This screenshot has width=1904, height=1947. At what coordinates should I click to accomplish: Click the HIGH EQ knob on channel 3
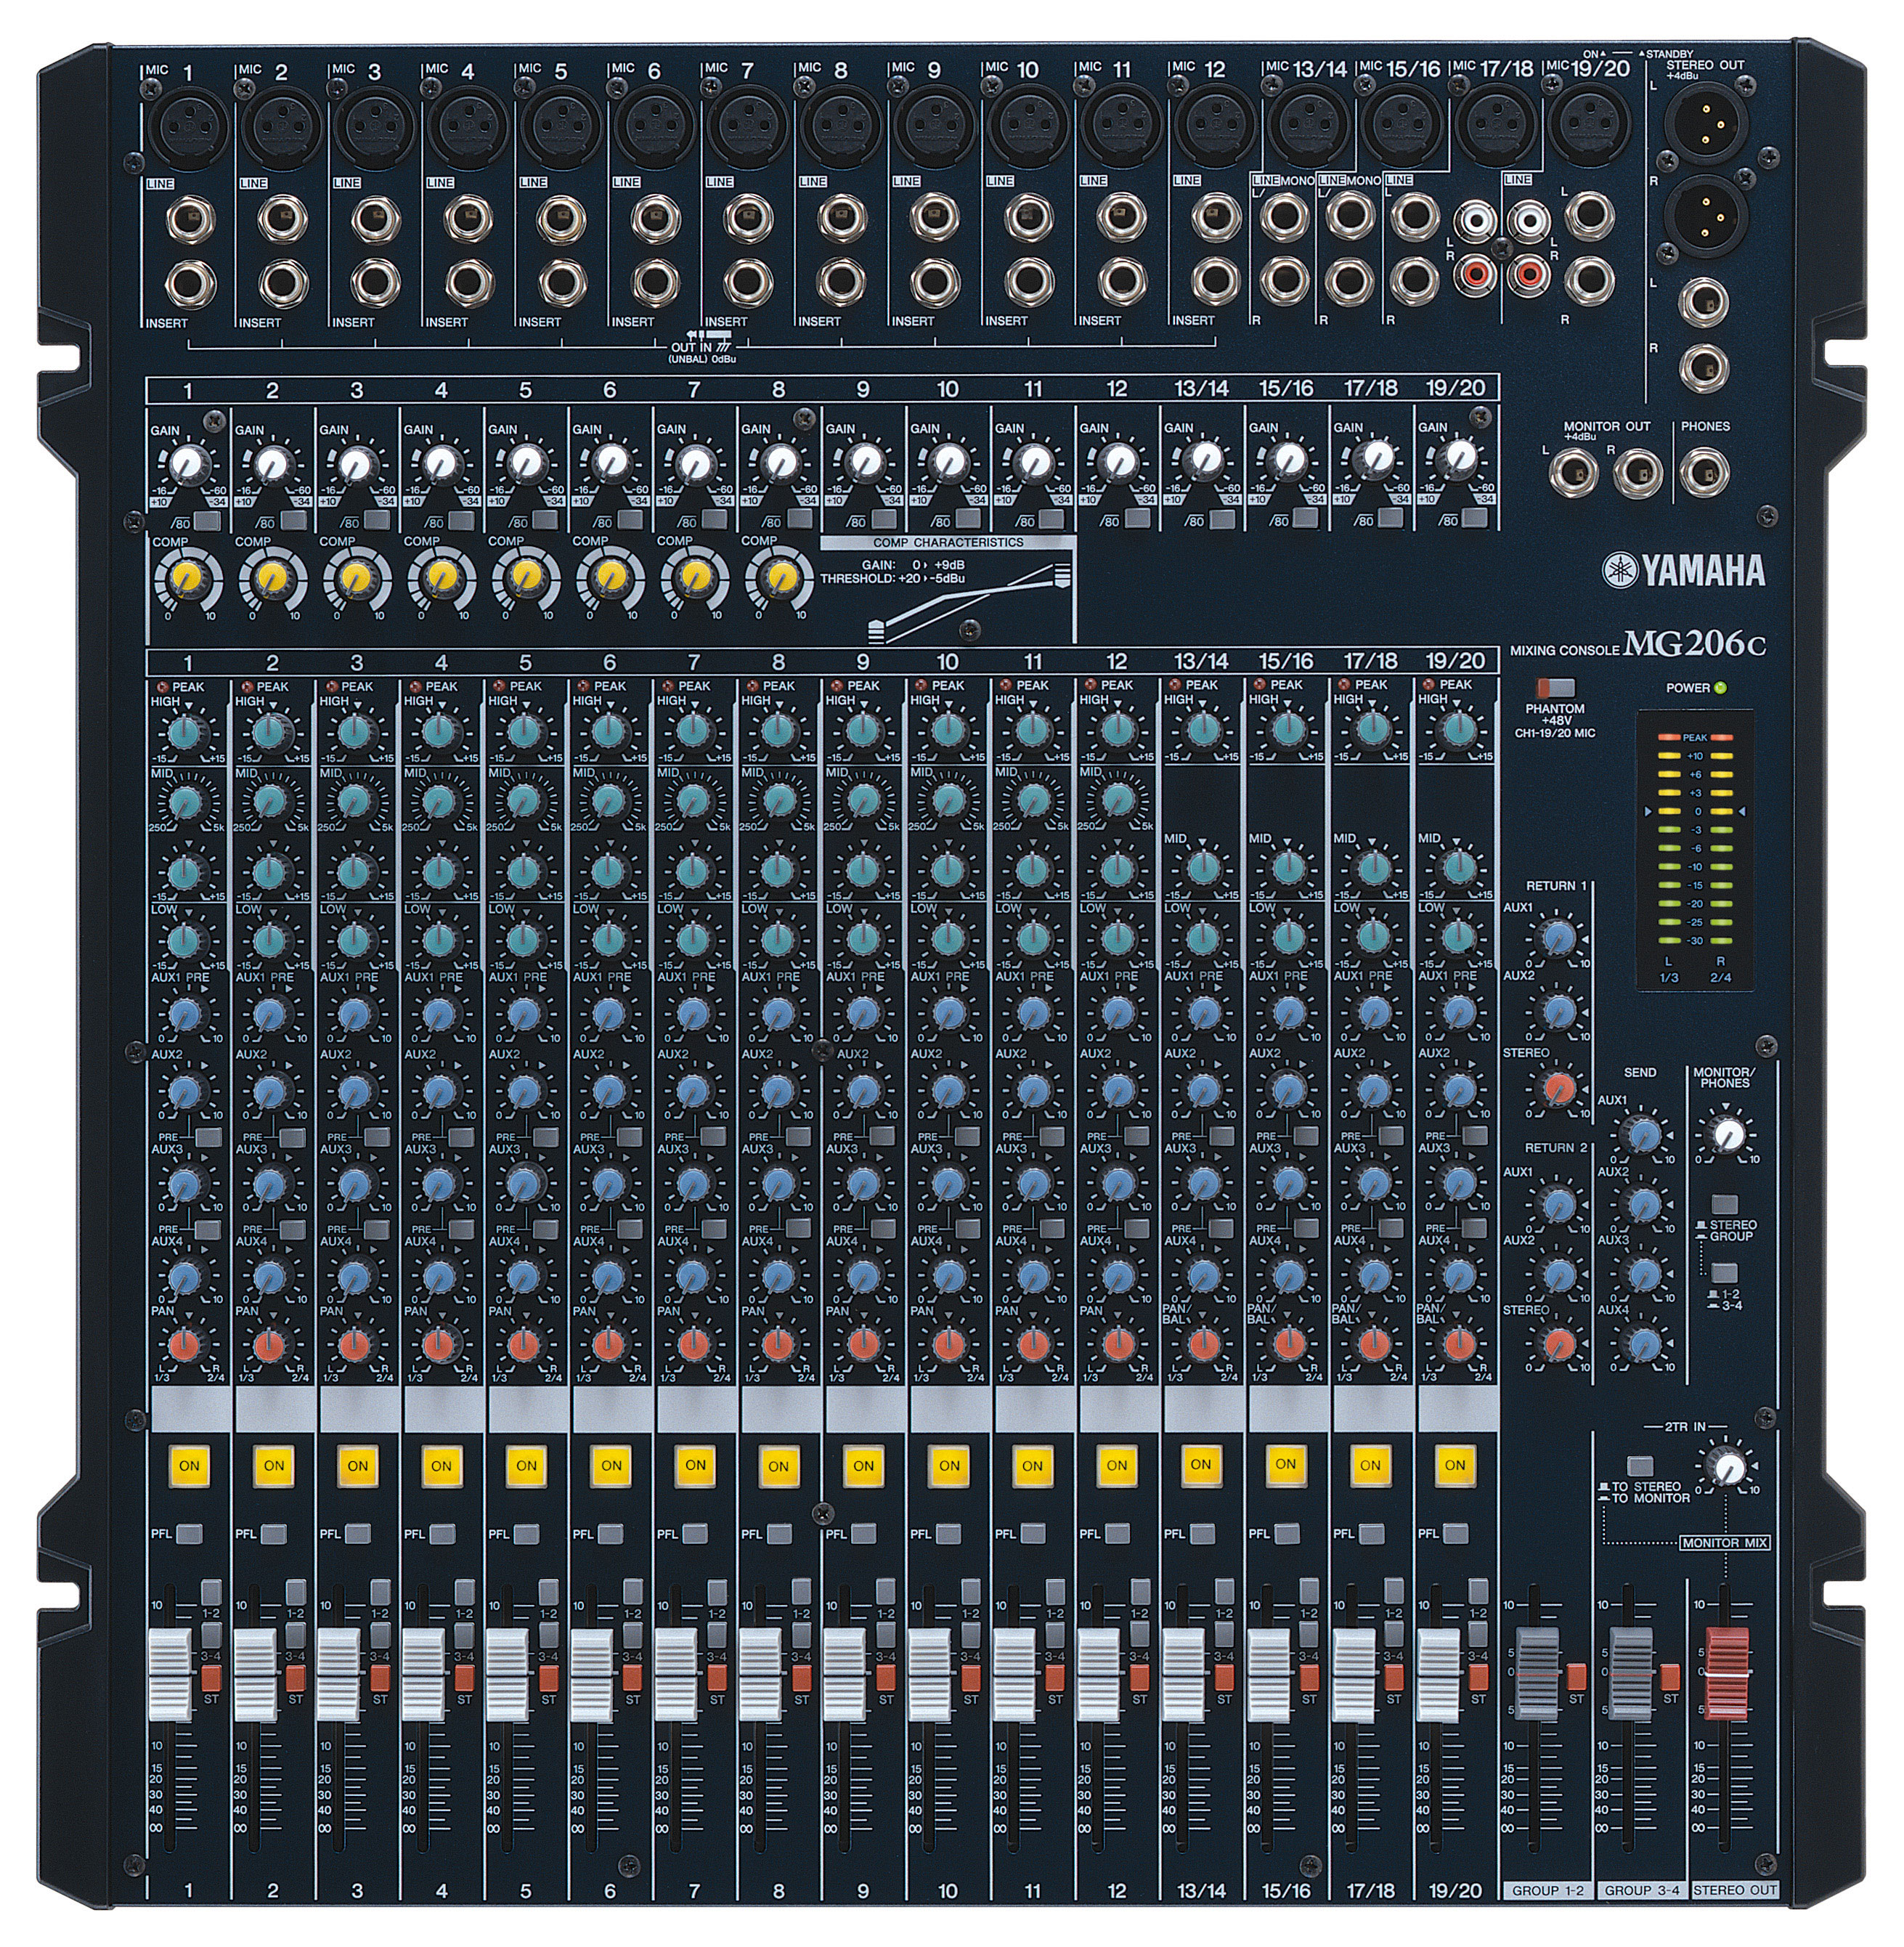point(352,732)
